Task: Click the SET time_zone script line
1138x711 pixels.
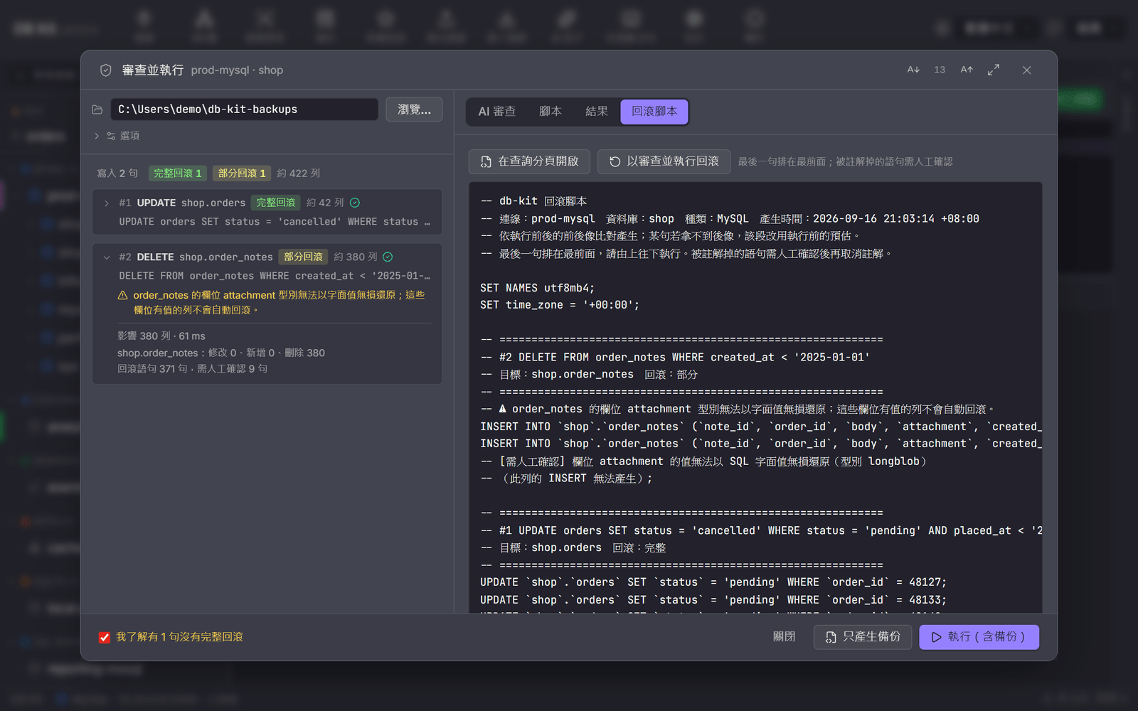Action: pos(560,305)
